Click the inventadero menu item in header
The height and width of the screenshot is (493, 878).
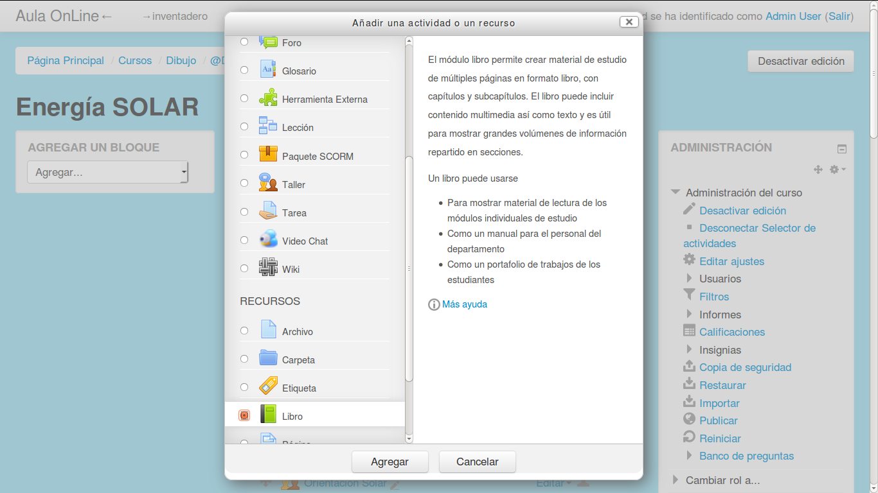tap(175, 16)
